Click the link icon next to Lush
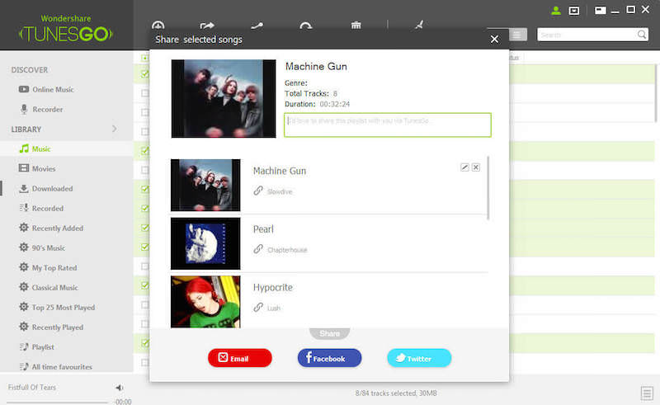This screenshot has height=405, width=660. [258, 308]
